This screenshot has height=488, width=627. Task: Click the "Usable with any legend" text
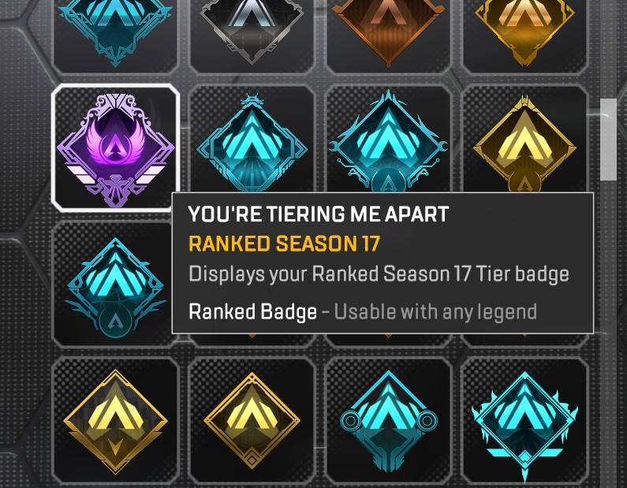pos(435,311)
